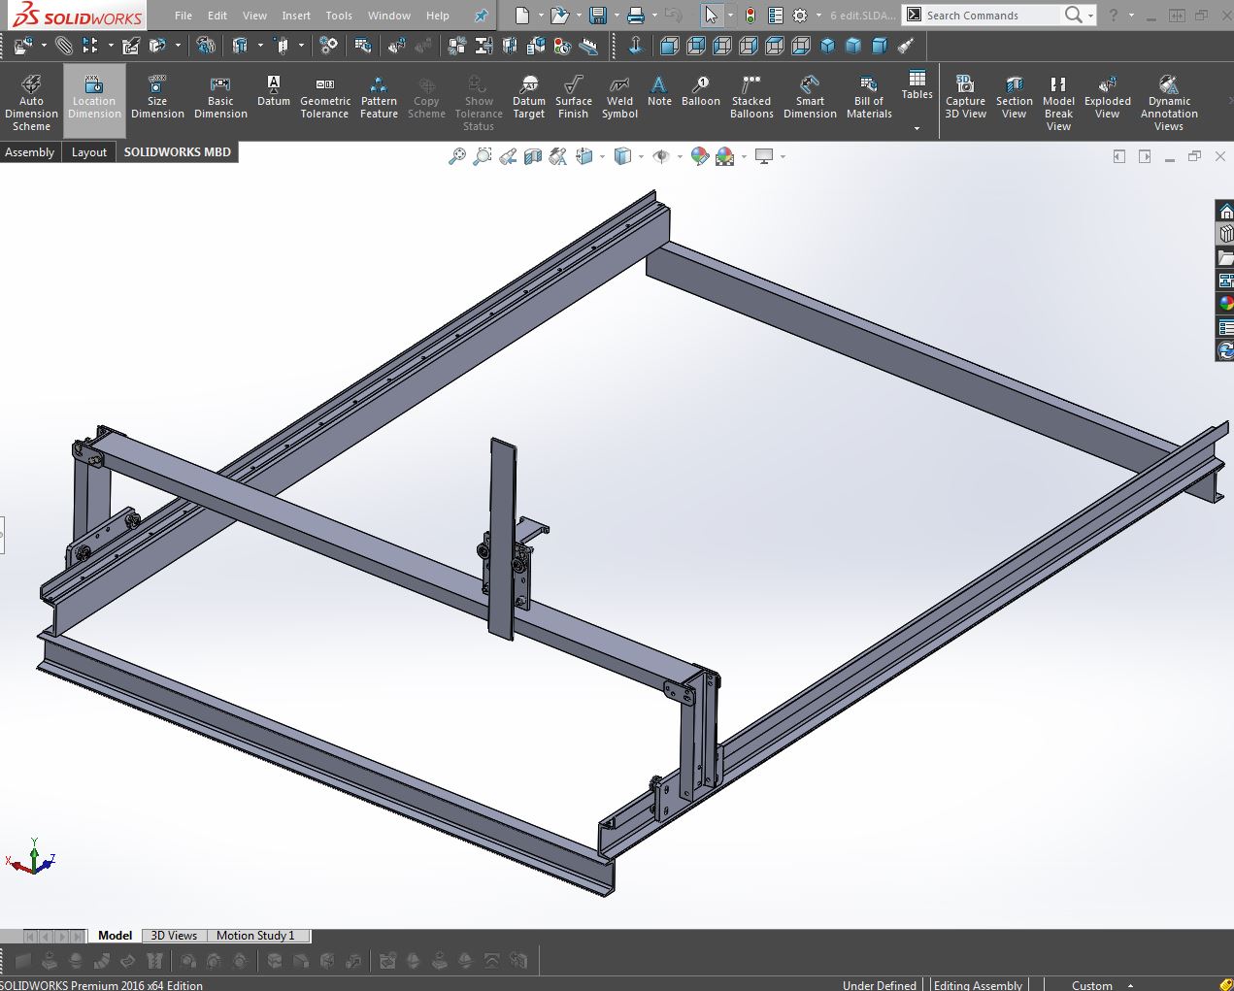Expand the Options gear dropdown arrow
Image resolution: width=1234 pixels, height=991 pixels.
pos(818,16)
